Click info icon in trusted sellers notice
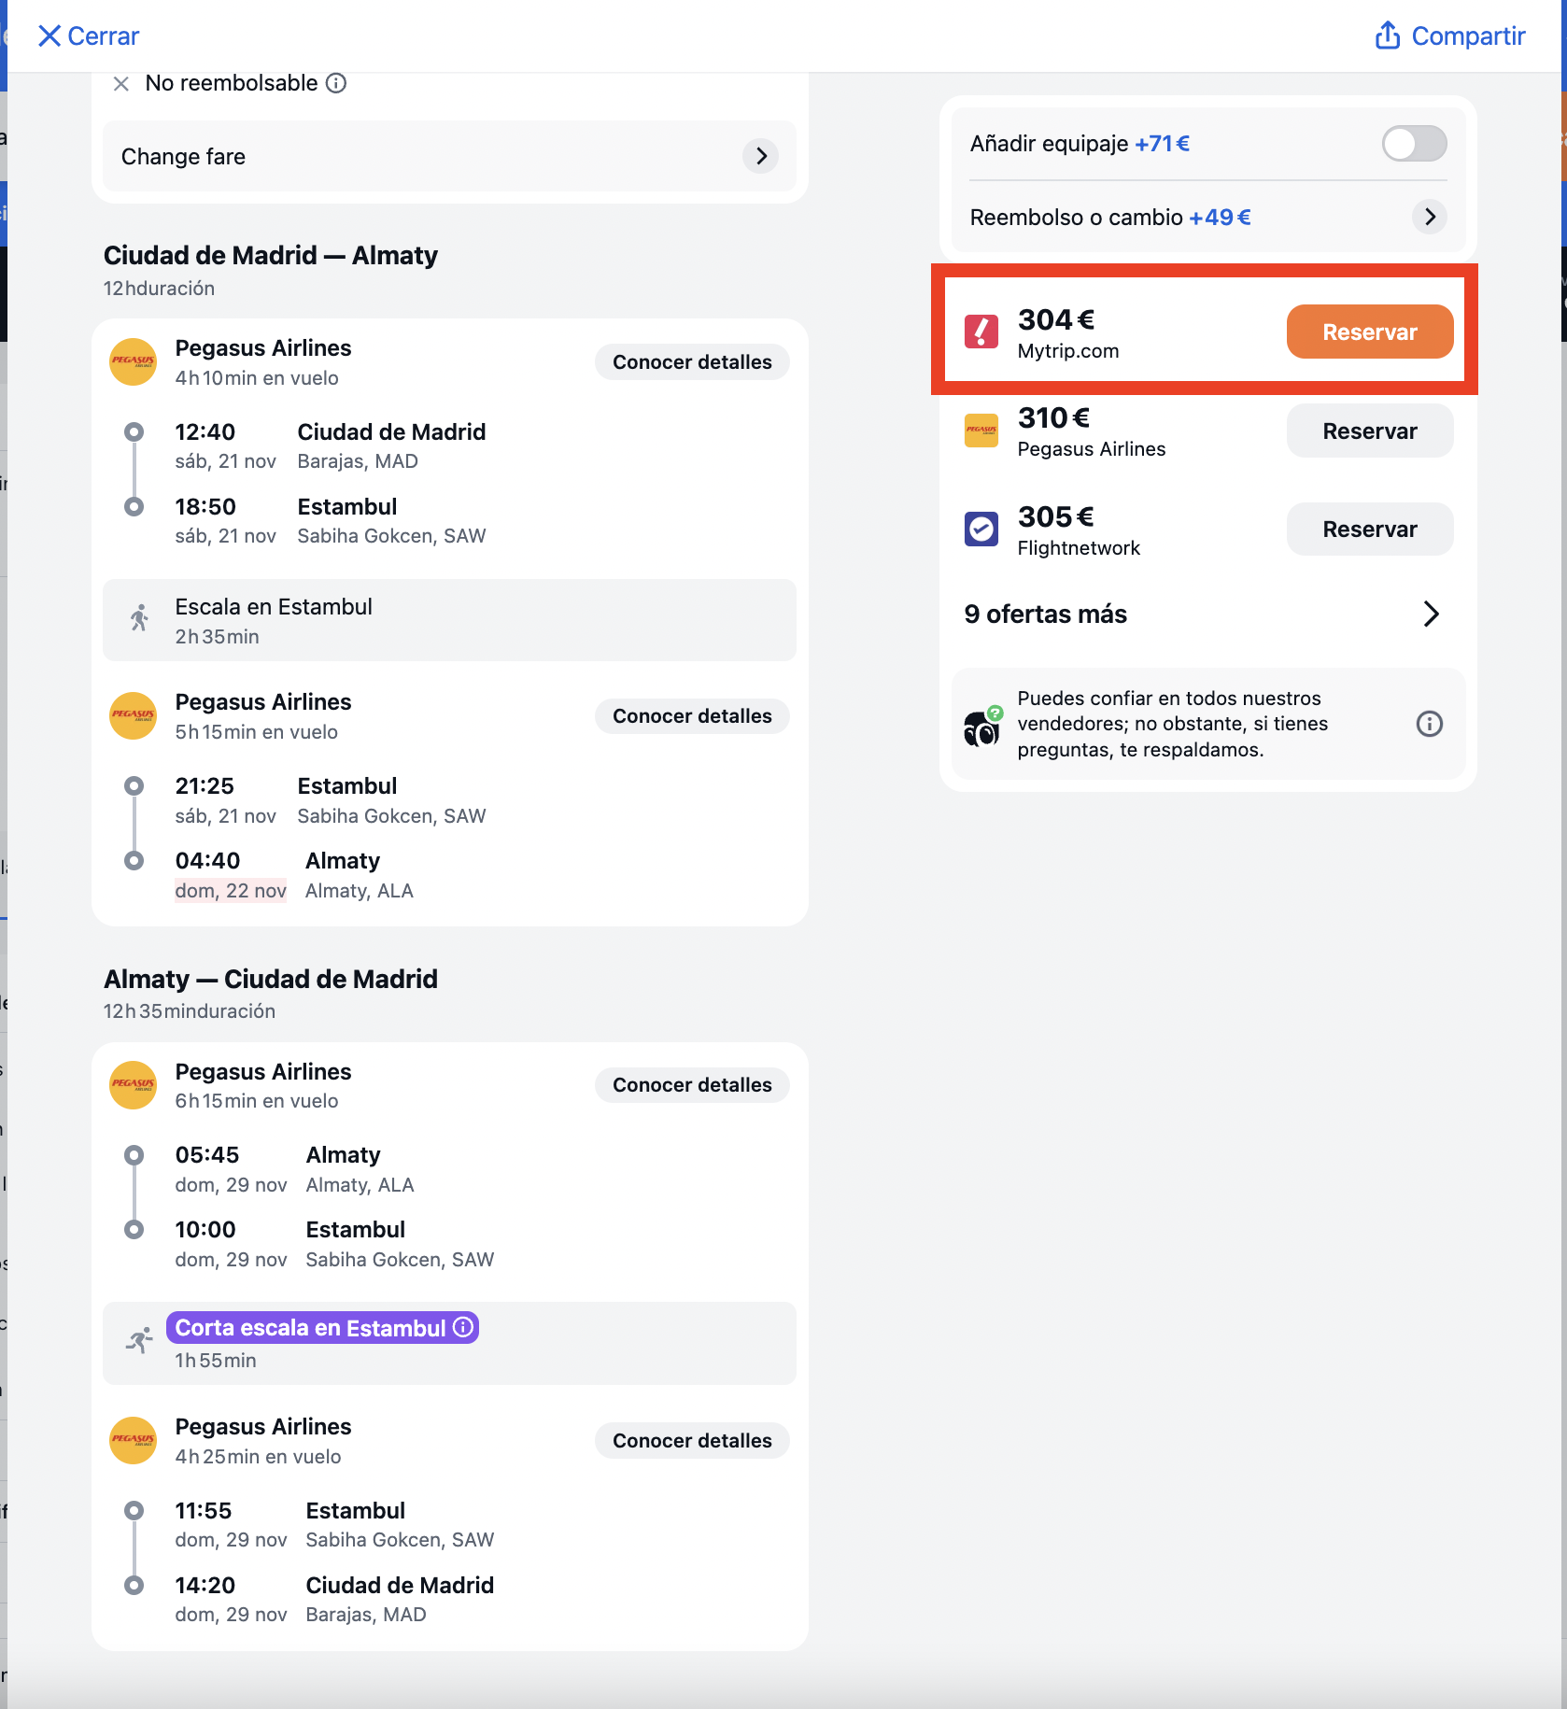 (x=1429, y=724)
